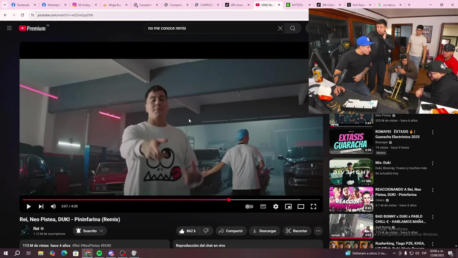This screenshot has width=458, height=258.
Task: Switch to the 'cro tatuaje' Google tab
Action: coord(390,5)
